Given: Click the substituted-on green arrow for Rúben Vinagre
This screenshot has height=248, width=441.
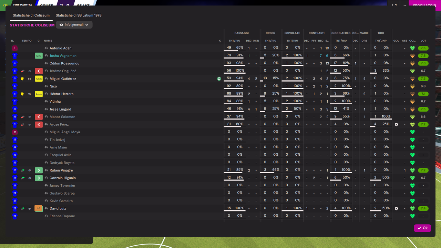Looking at the screenshot, I should pyautogui.click(x=39, y=170).
